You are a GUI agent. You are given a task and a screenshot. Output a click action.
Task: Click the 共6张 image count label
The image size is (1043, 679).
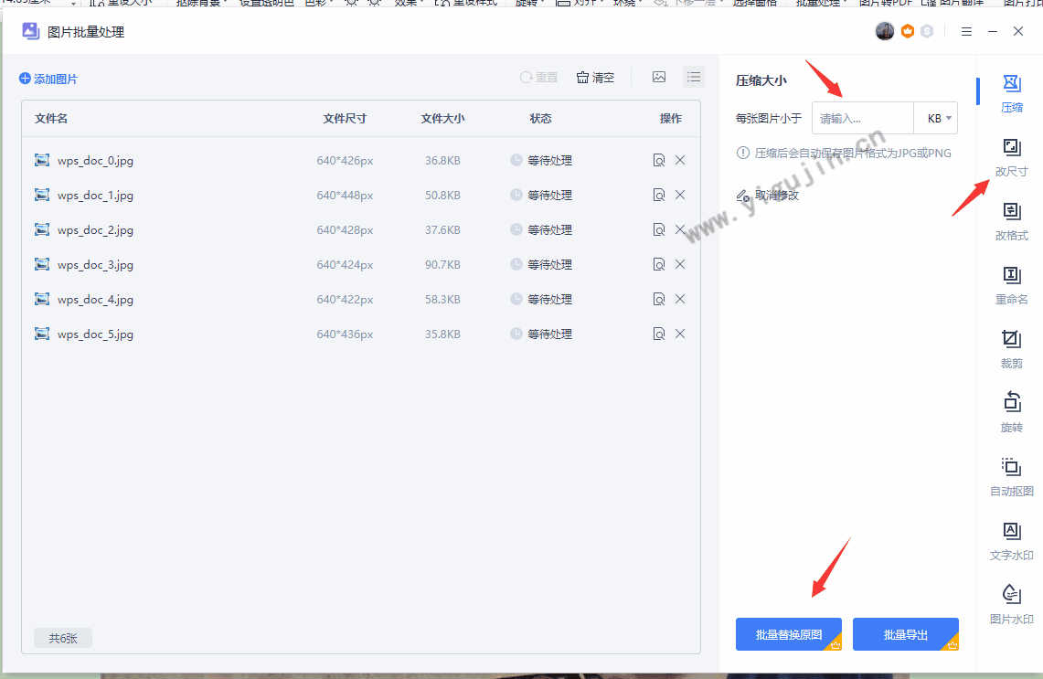pos(63,639)
